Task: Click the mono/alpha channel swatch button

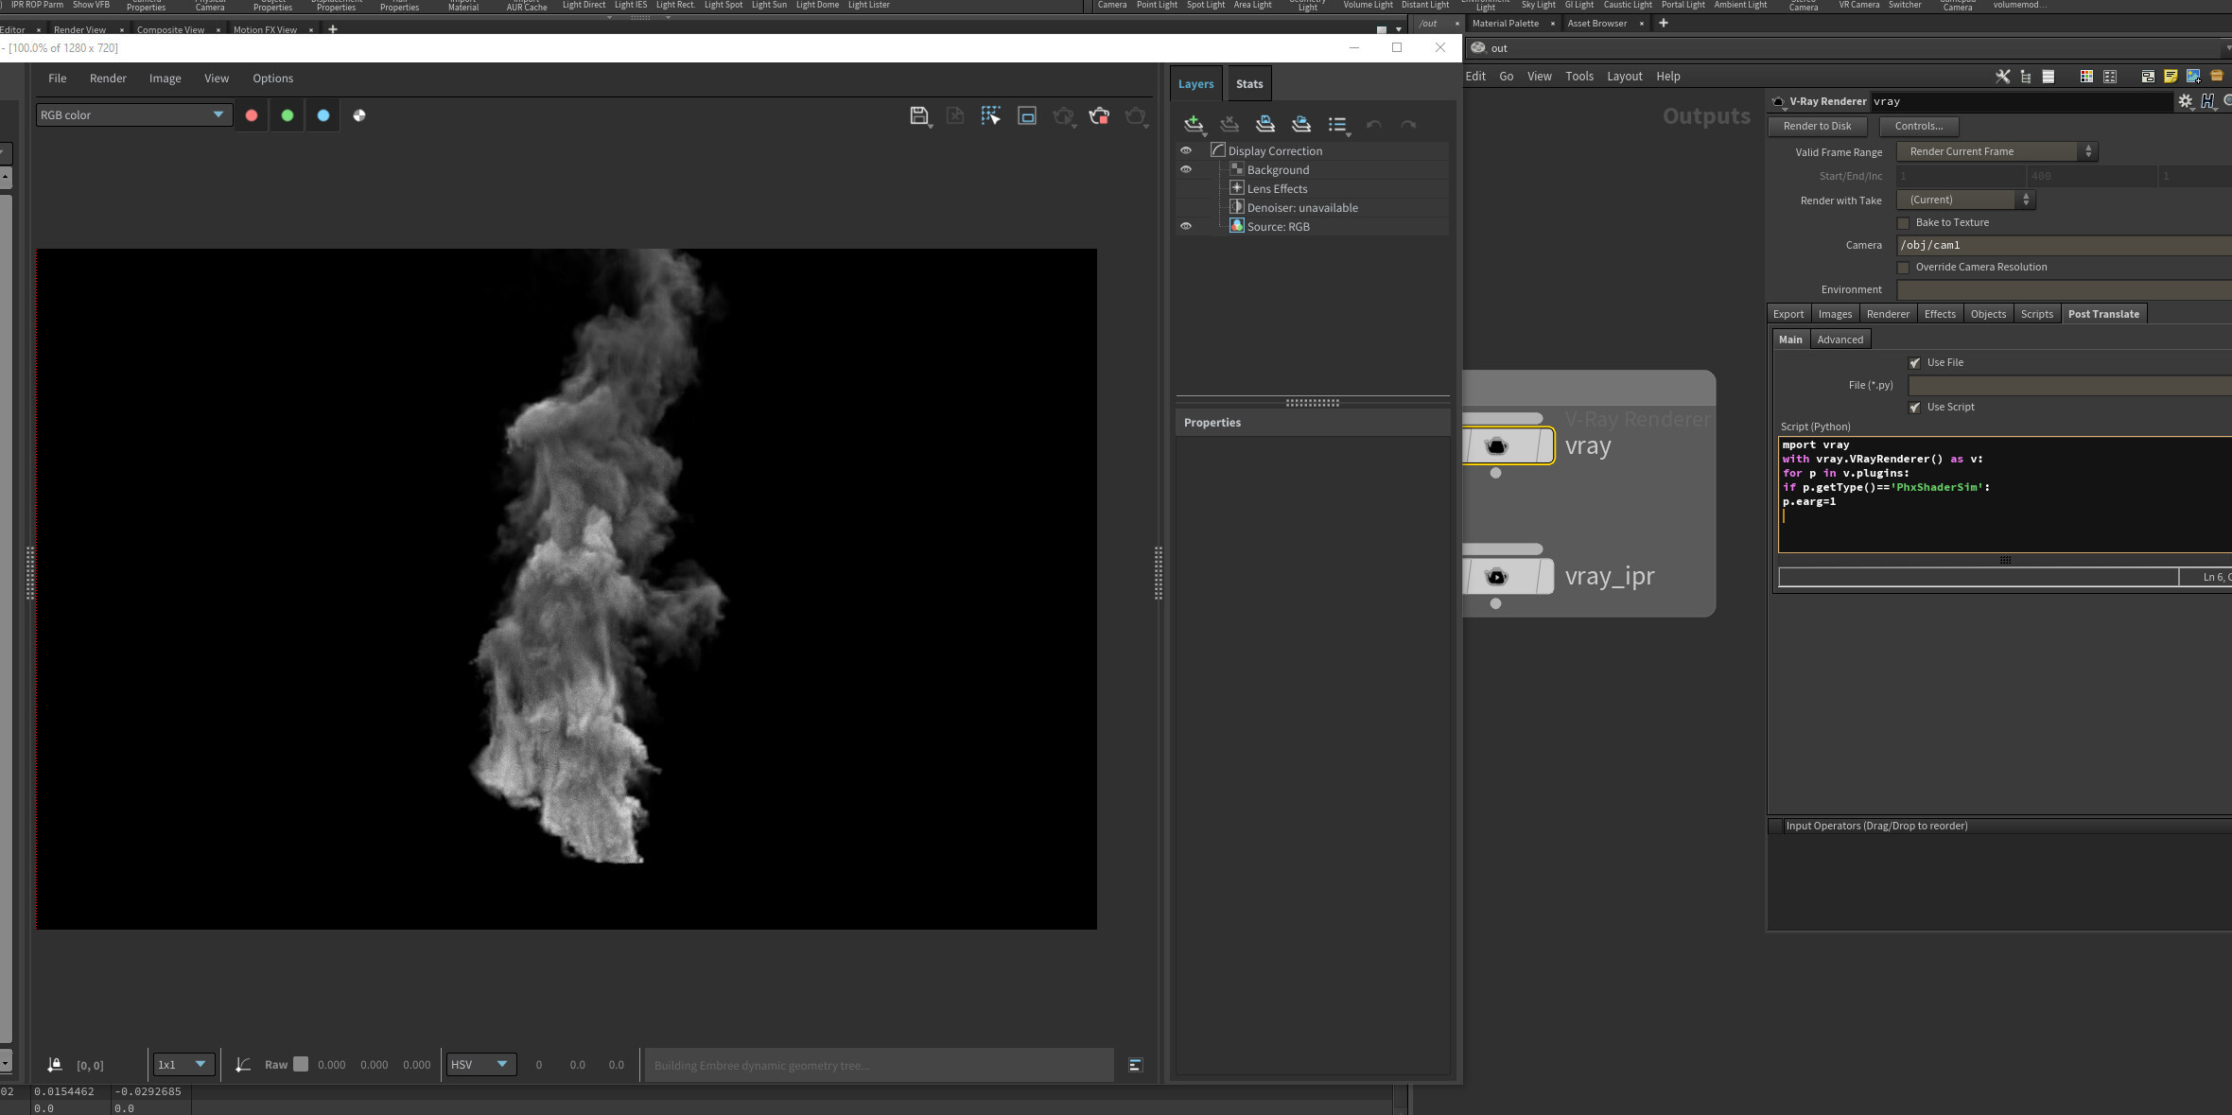Action: tap(359, 115)
